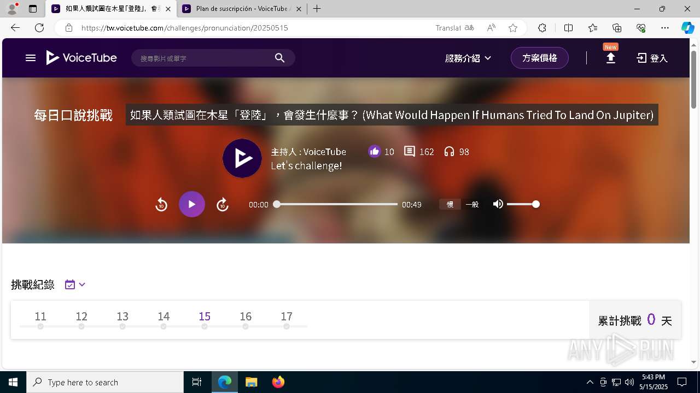Enable Read aloud in address bar

coord(491,28)
